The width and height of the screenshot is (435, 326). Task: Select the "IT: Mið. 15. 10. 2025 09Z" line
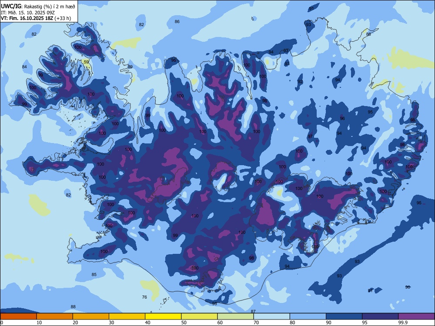point(27,13)
